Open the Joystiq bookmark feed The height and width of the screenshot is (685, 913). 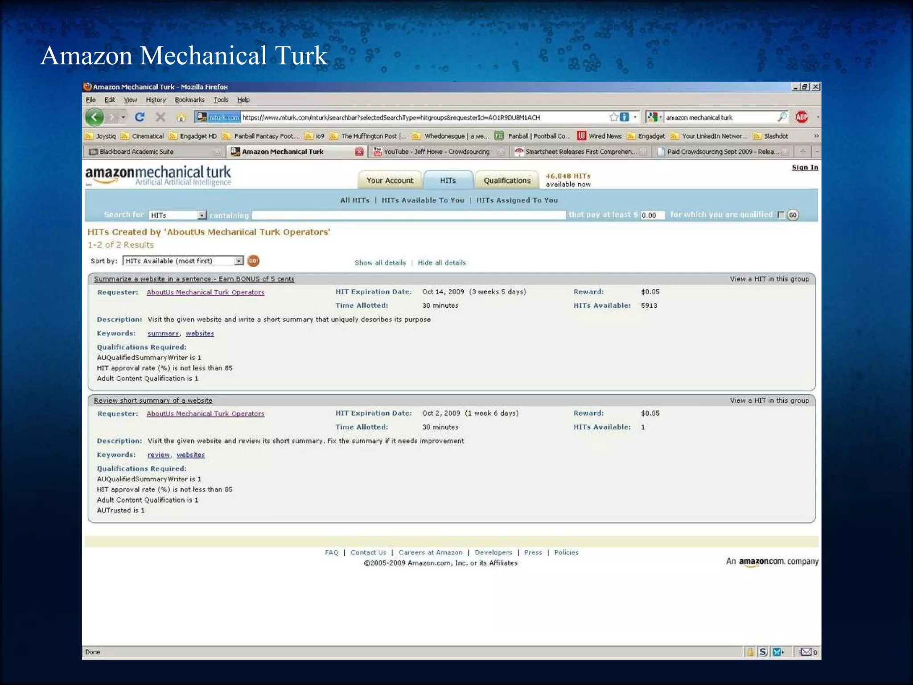101,136
